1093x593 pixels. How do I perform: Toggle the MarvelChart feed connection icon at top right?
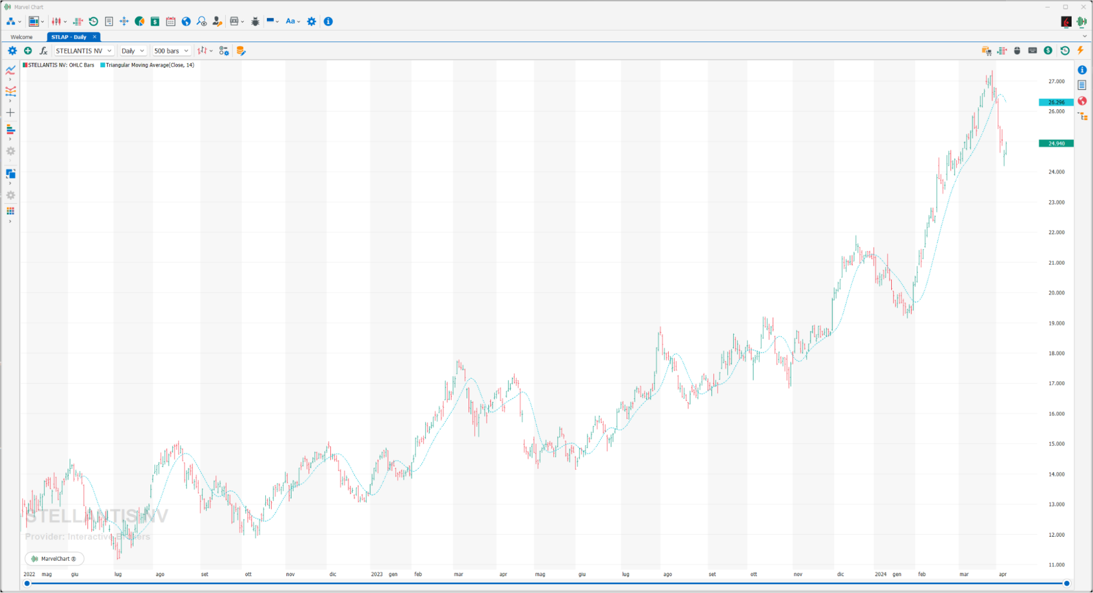point(1082,21)
